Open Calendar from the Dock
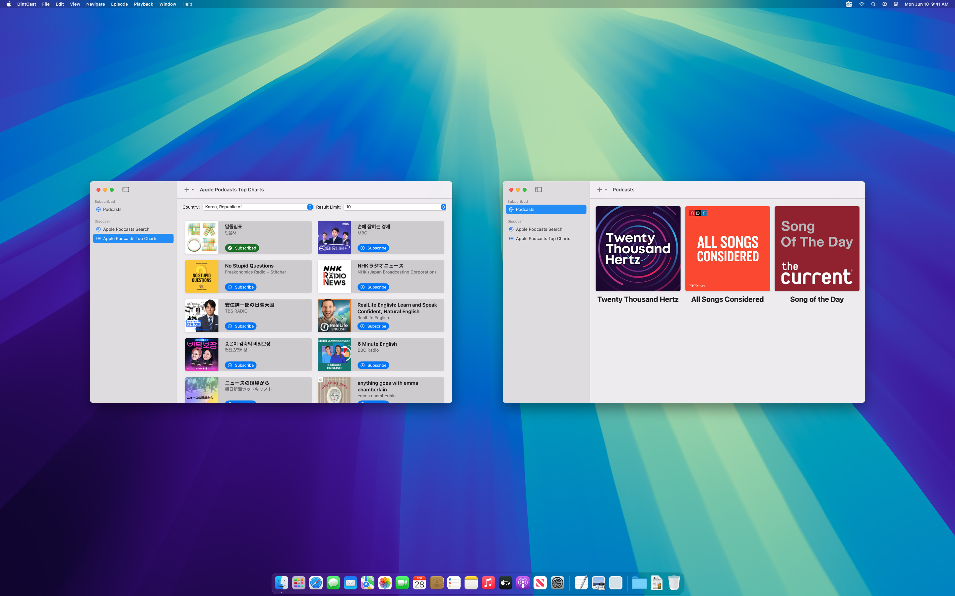The image size is (955, 596). (x=419, y=583)
